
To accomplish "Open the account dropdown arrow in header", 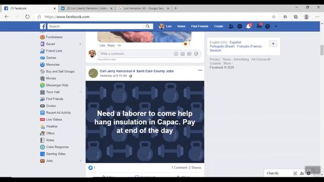I will pyautogui.click(x=276, y=26).
